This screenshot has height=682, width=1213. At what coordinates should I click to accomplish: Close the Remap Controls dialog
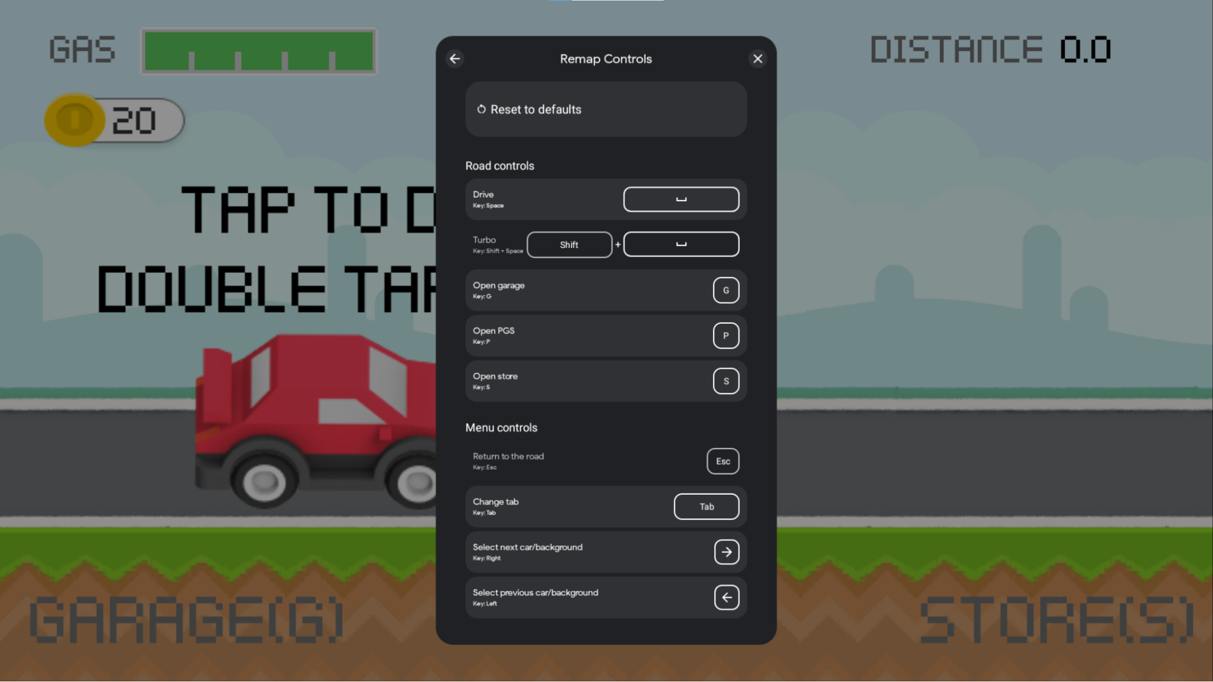(758, 58)
